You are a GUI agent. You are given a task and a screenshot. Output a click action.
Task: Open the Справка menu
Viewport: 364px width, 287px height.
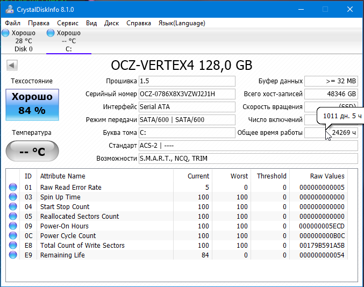tap(139, 23)
